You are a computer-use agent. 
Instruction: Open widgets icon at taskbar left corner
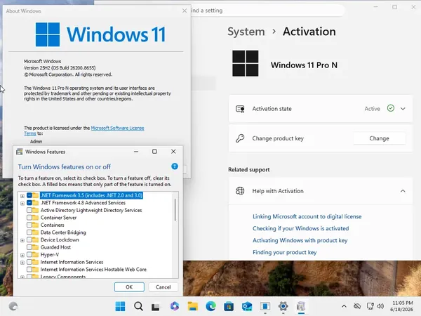pos(13,306)
